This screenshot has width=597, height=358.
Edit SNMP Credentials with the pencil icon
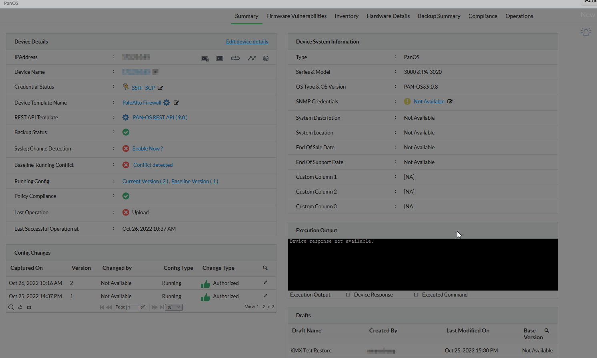450,101
